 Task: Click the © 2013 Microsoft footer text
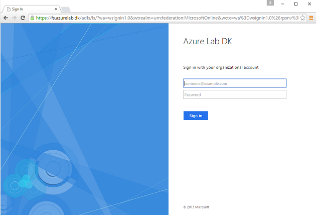click(x=196, y=207)
